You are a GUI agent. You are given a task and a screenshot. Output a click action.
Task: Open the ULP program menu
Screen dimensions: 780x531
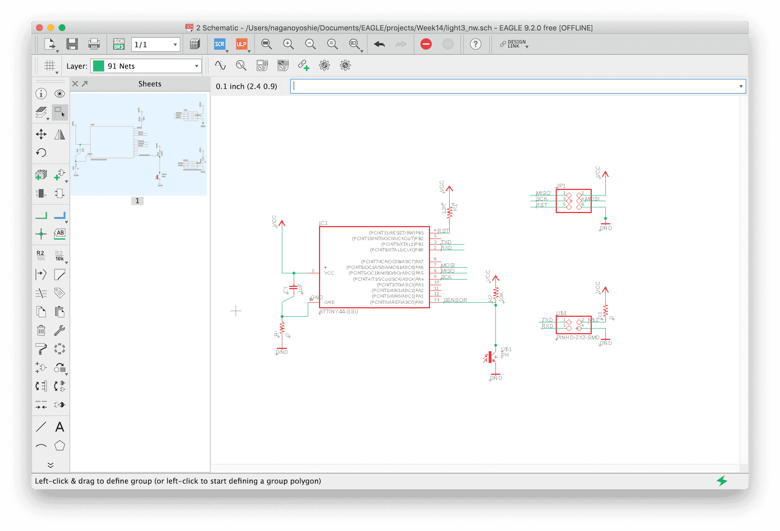pyautogui.click(x=242, y=44)
